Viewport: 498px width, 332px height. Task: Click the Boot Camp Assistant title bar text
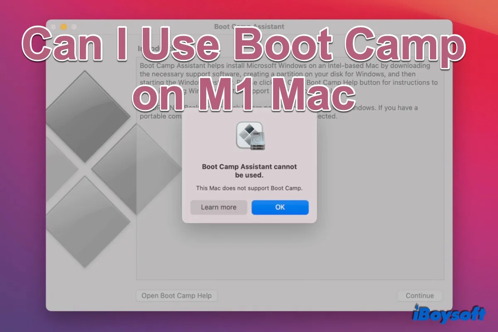point(249,26)
